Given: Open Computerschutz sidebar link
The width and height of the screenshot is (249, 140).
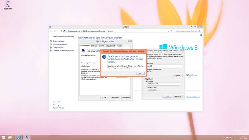Looking at the screenshot, I should click(x=59, y=47).
